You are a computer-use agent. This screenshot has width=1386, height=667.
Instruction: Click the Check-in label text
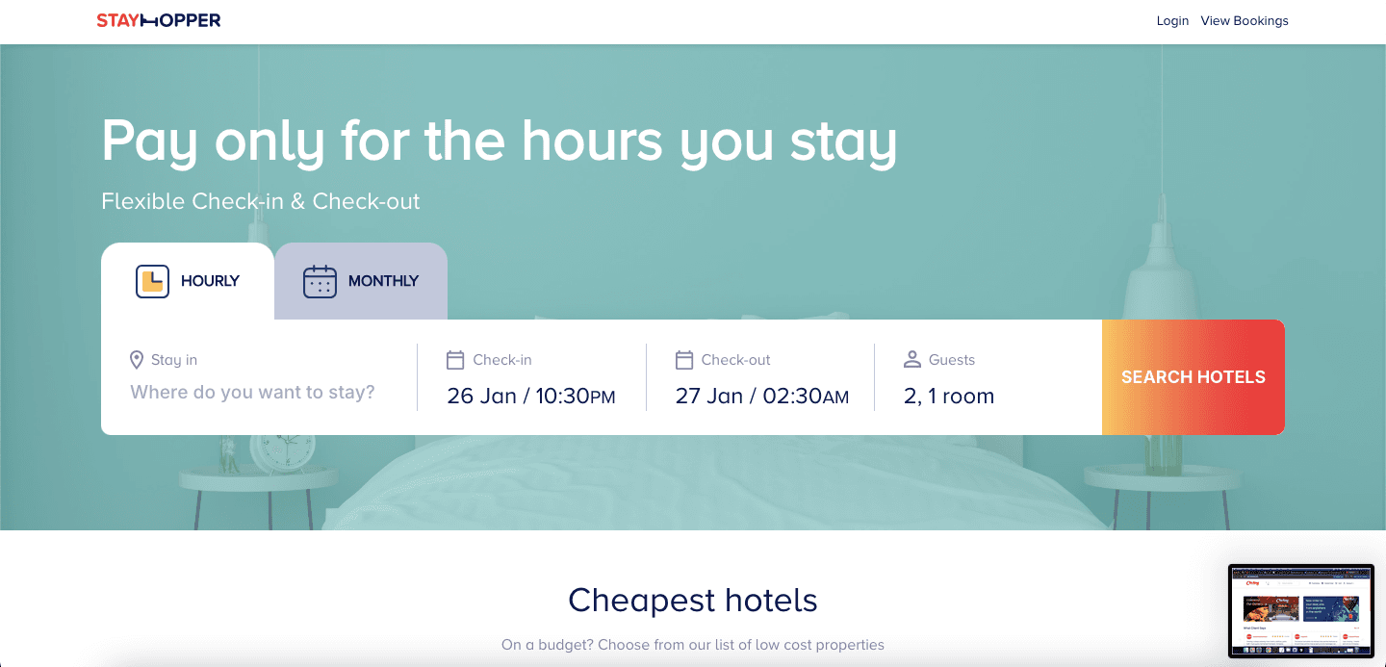point(502,360)
